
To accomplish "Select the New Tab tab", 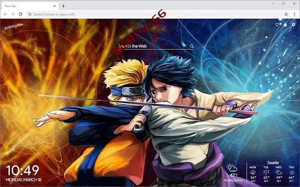I will [30, 6].
